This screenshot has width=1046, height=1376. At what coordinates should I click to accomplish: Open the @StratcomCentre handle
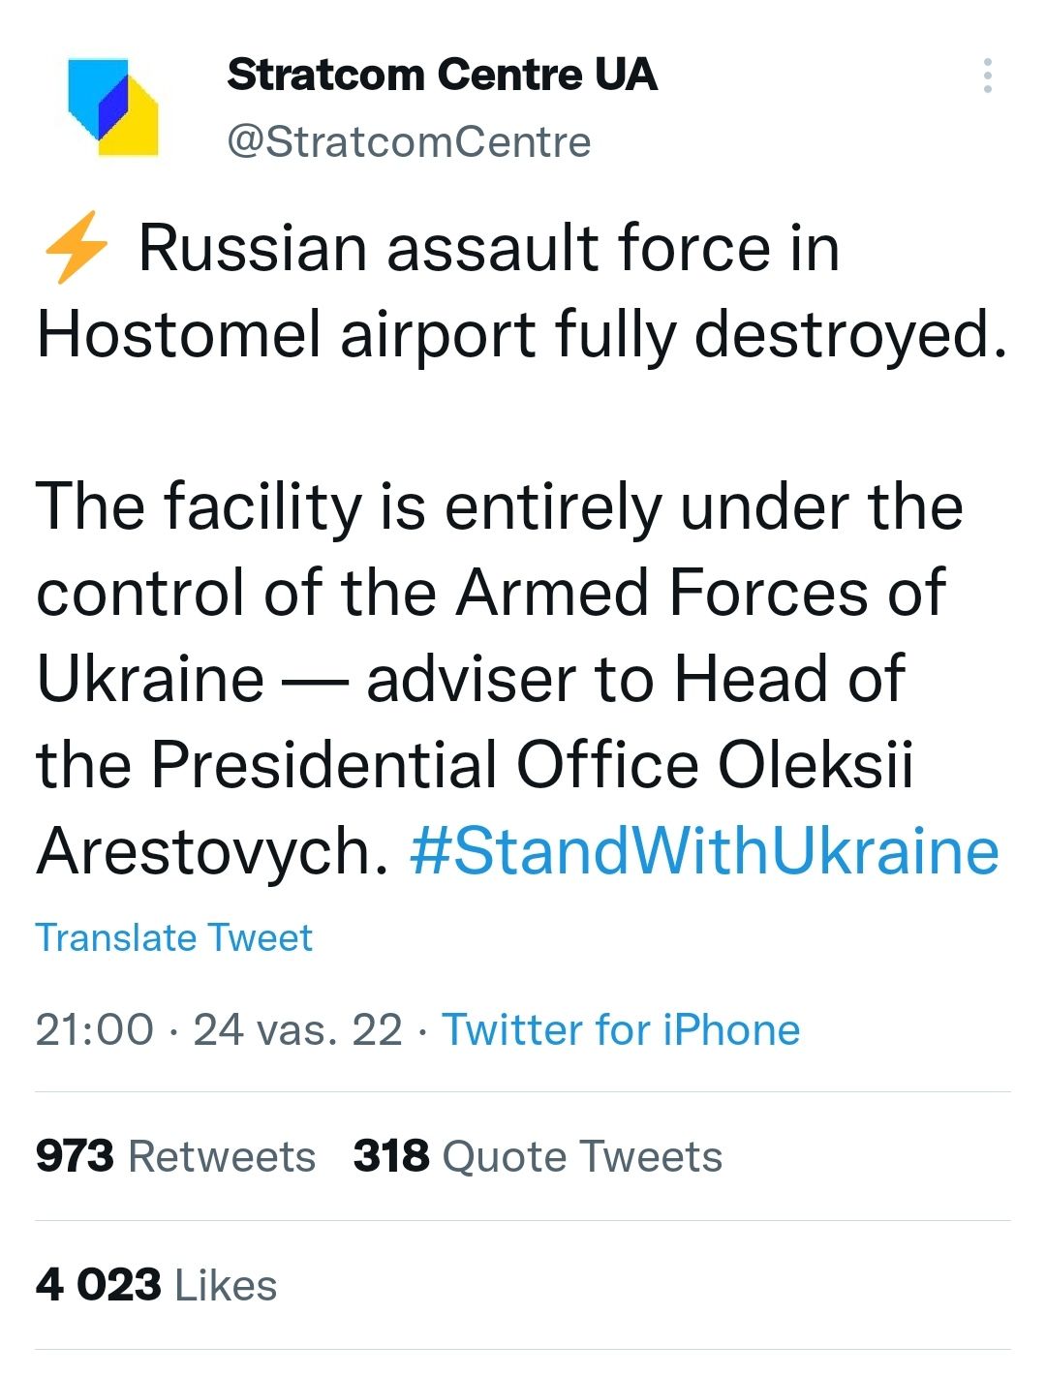(x=408, y=142)
